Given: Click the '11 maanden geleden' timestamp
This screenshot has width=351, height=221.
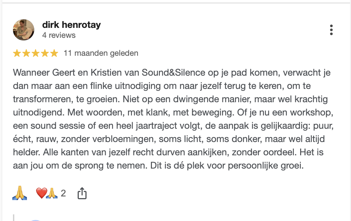Looking at the screenshot, I should 101,53.
